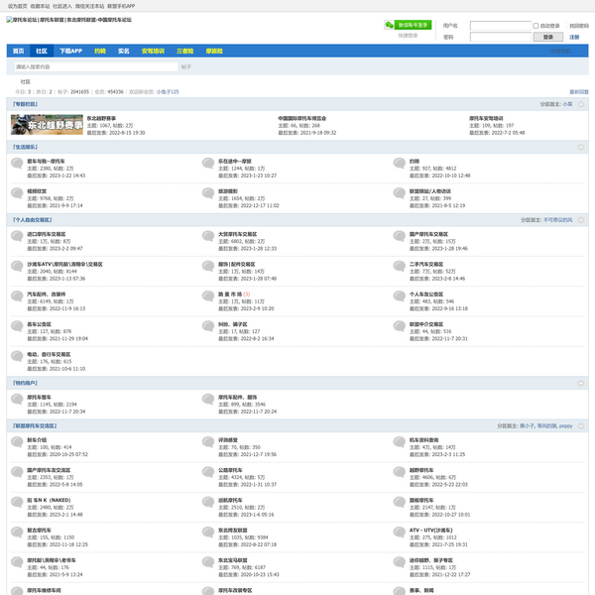Screen dimensions: 595x595
Task: Click forum icon beside 越野摩托车
Action: pyautogui.click(x=401, y=473)
